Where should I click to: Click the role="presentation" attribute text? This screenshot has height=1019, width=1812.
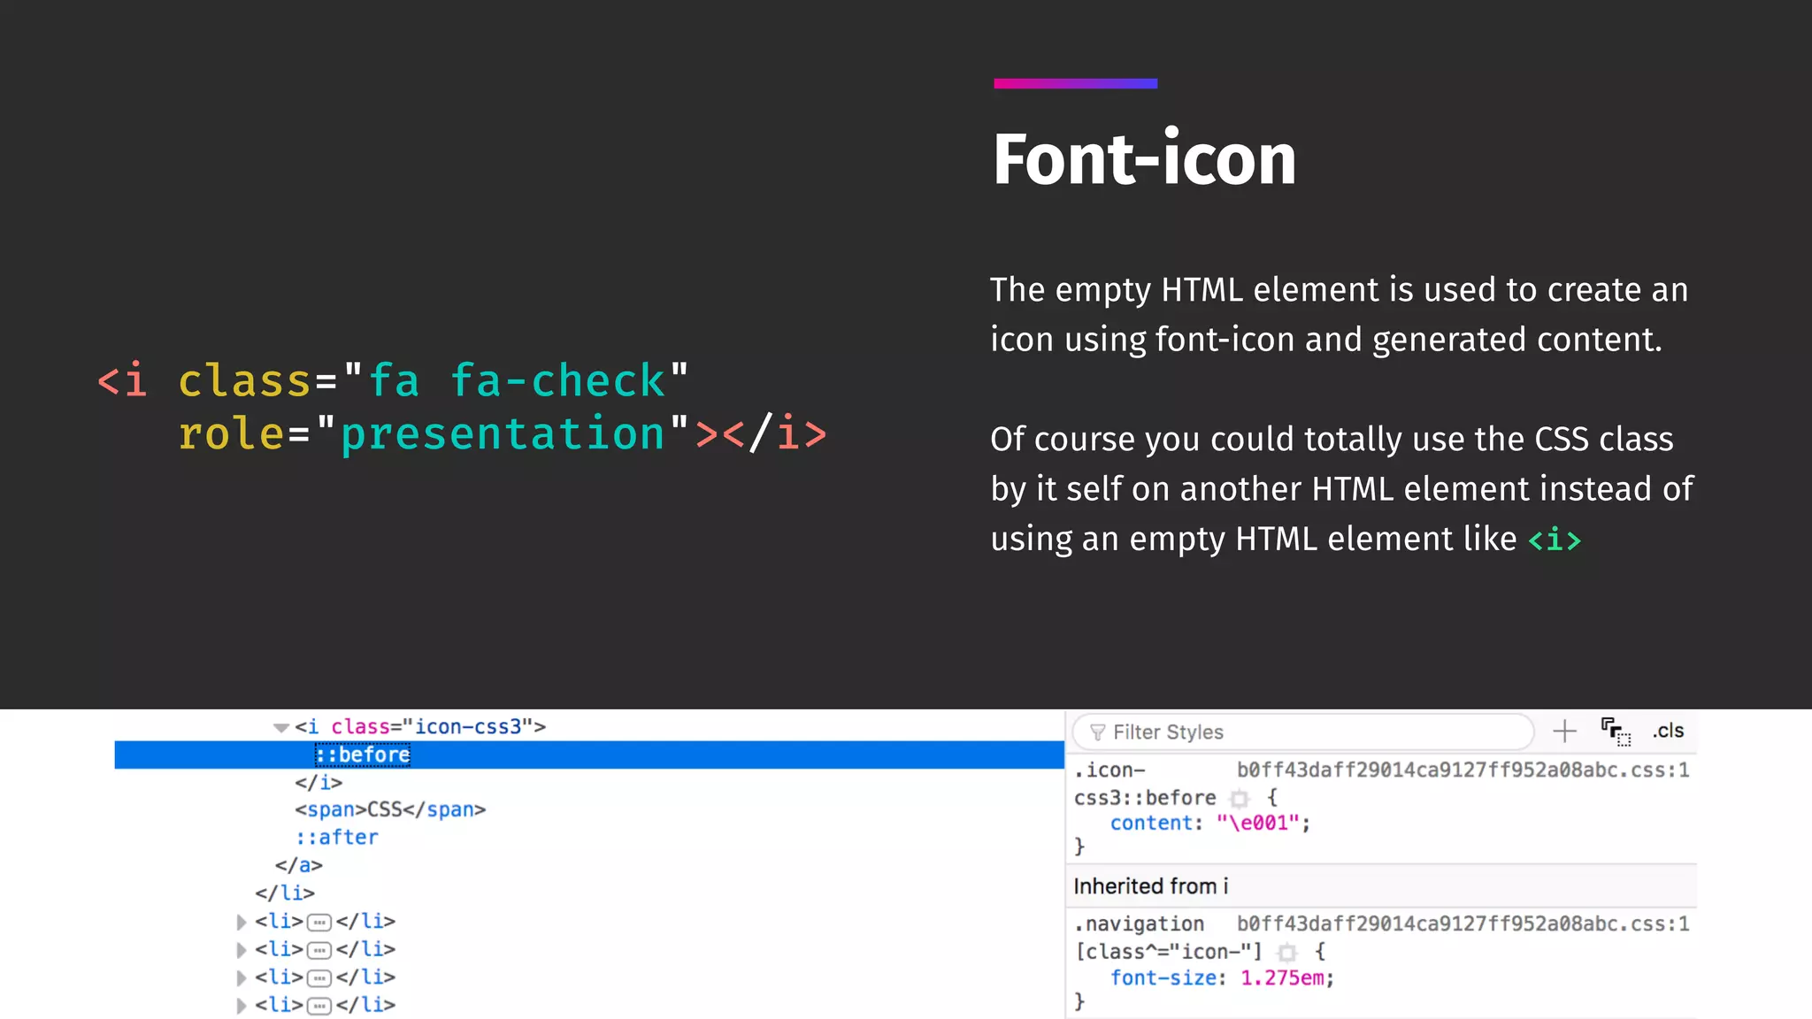[x=434, y=433]
